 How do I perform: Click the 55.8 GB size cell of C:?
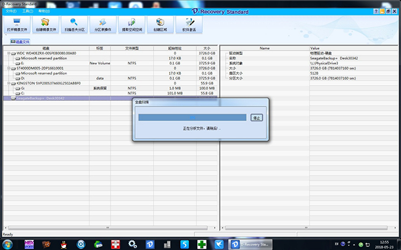(x=207, y=94)
